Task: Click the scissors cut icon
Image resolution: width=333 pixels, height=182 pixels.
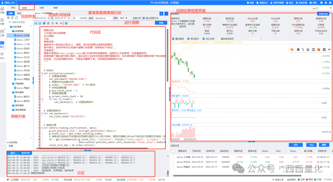Action: coord(52,23)
